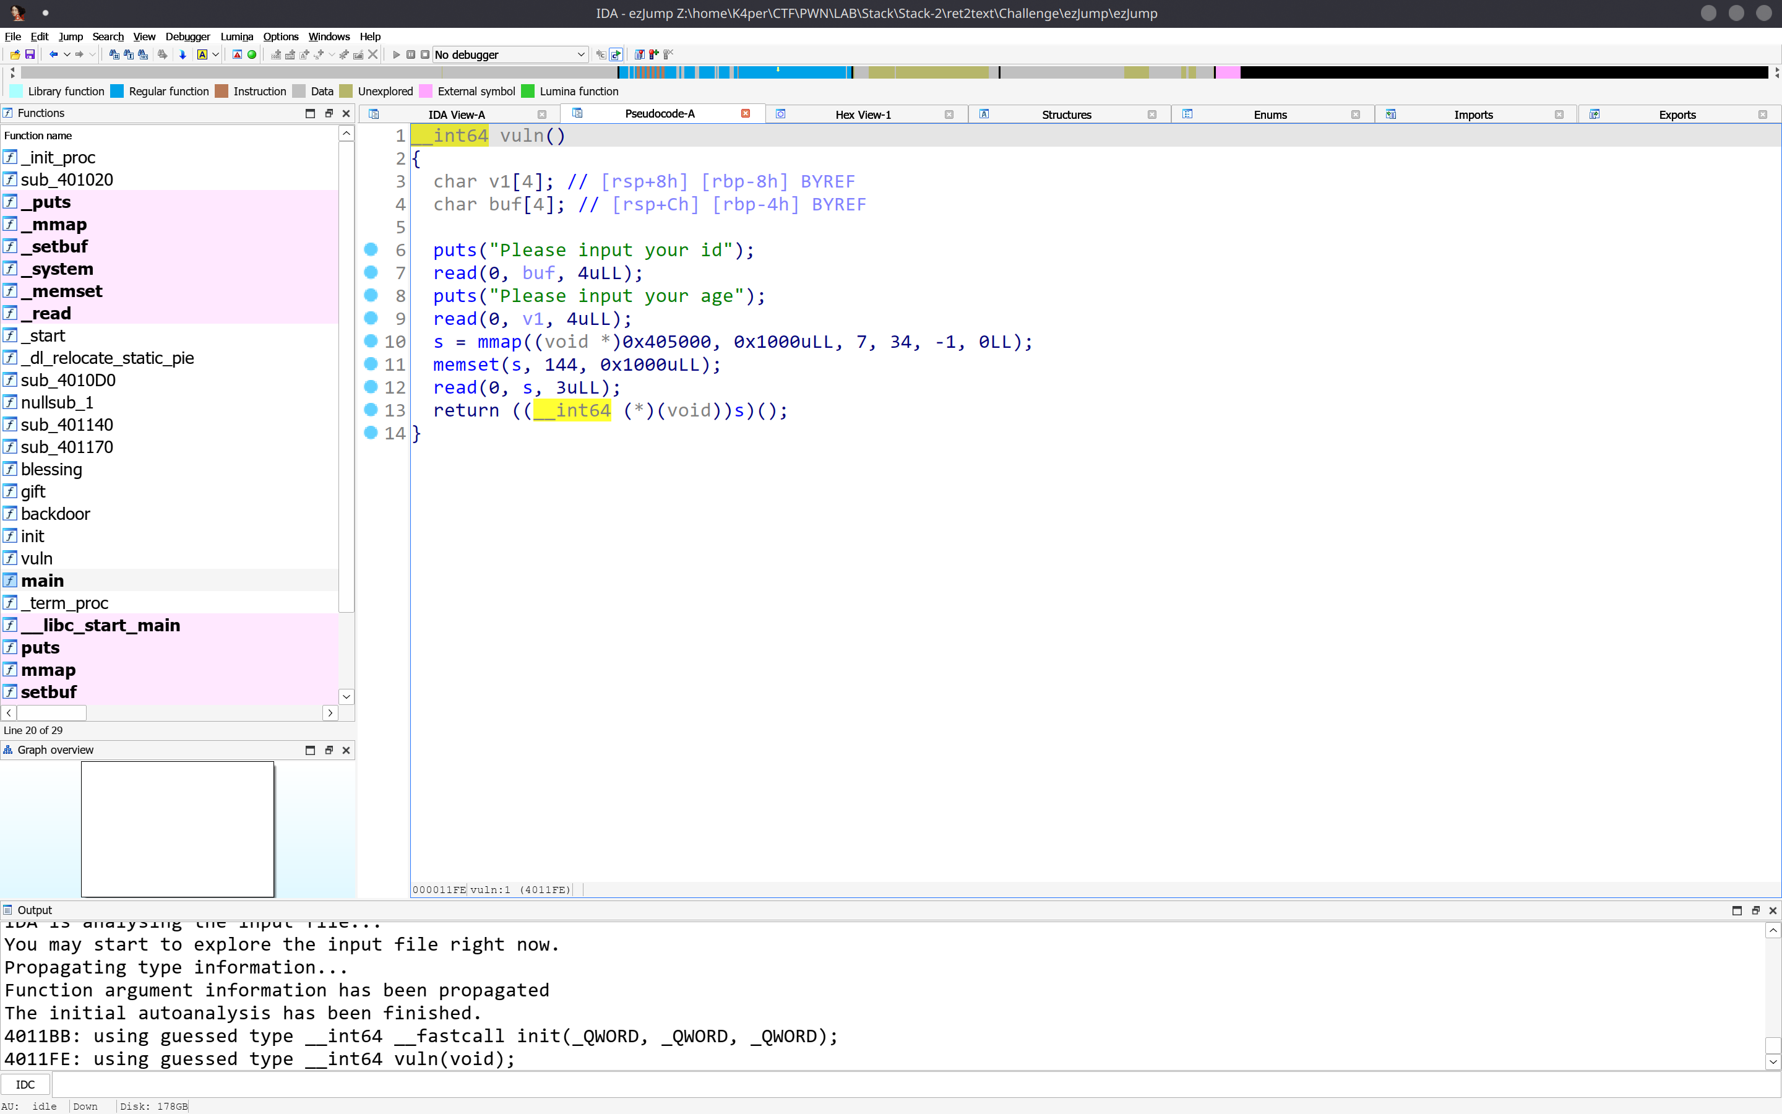Click the green circle toolbar icon
This screenshot has height=1114, width=1782.
point(252,54)
